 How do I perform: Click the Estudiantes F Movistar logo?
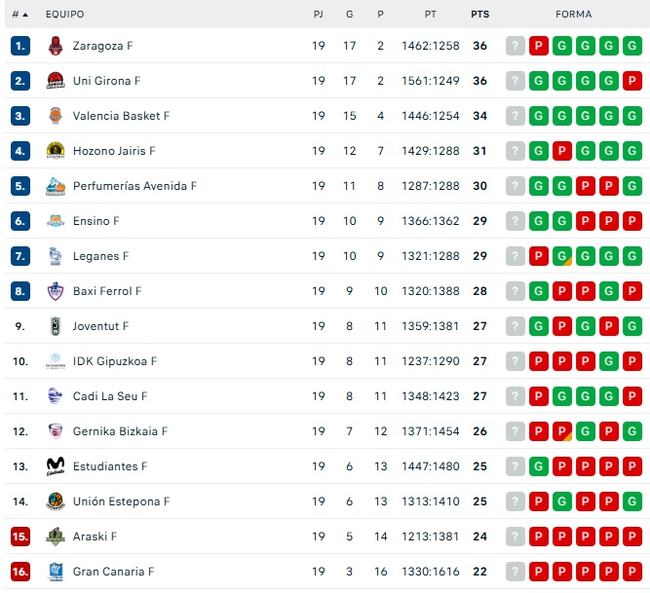pos(55,466)
